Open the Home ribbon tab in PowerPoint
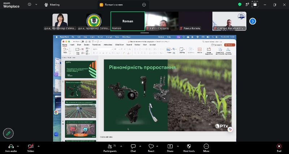The height and width of the screenshot is (154, 289). coord(65,45)
